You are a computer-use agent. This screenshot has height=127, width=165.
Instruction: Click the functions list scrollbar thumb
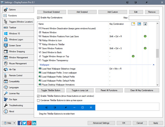157,53
